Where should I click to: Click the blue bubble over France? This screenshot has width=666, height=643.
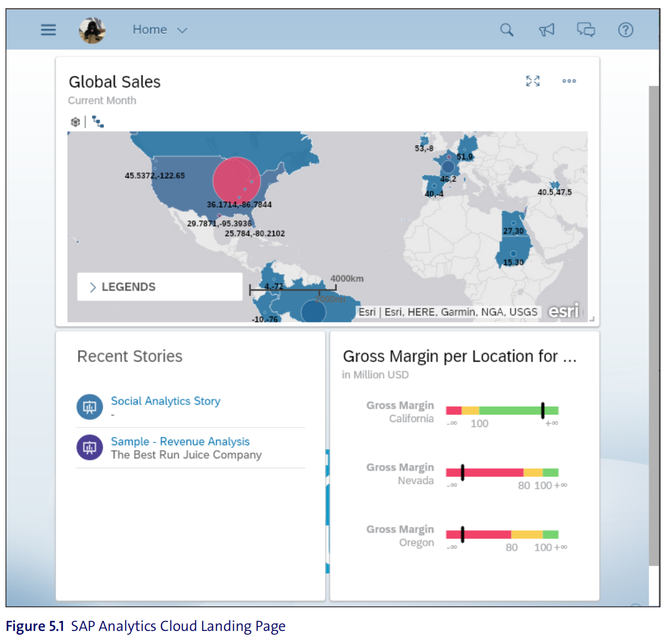click(448, 167)
